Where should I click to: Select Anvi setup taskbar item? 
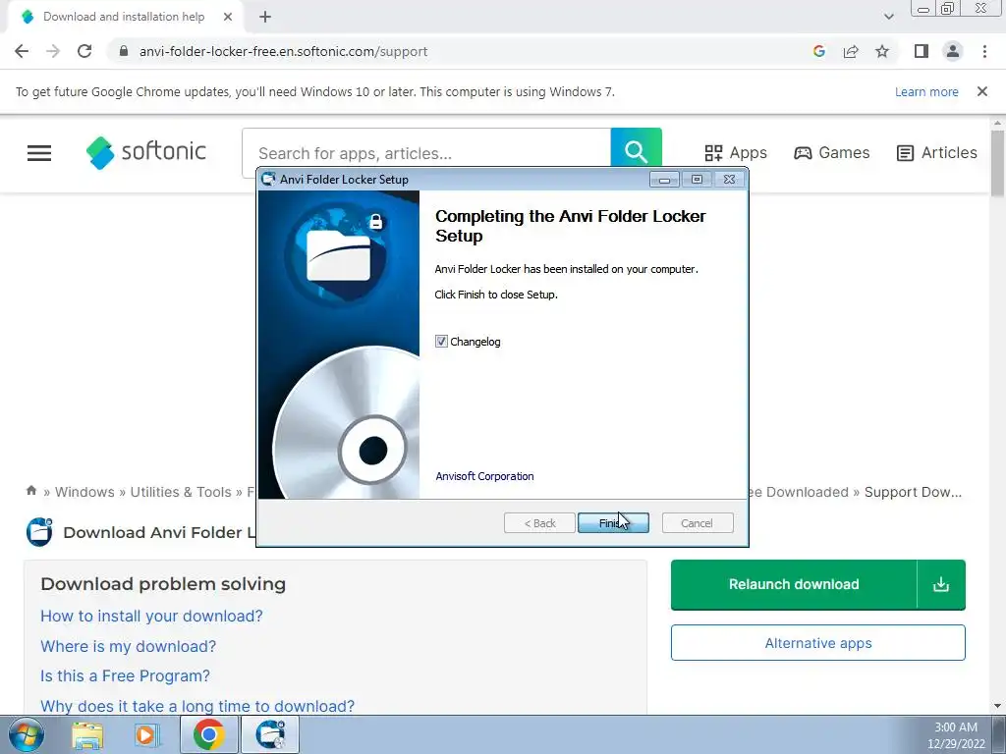(x=269, y=734)
